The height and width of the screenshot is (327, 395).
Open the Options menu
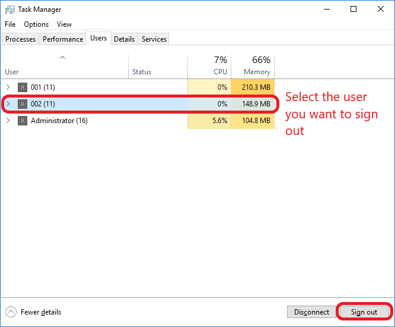tap(36, 24)
